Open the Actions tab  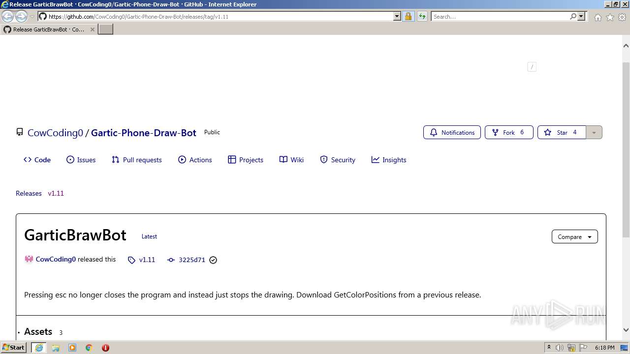[195, 160]
